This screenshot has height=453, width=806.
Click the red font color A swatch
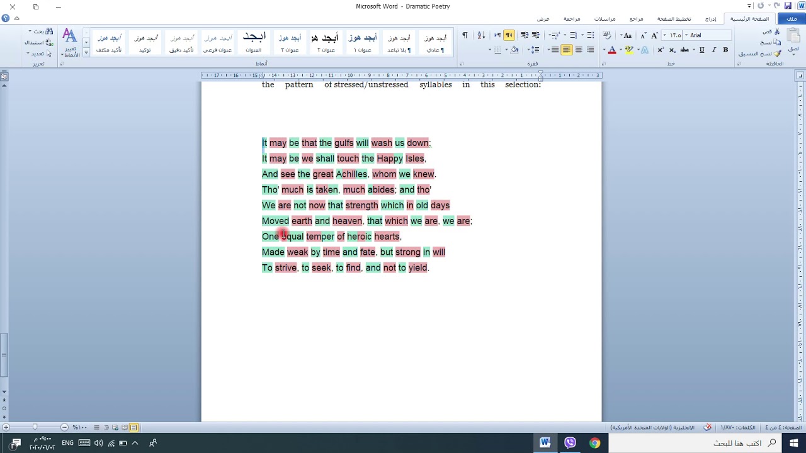pos(611,50)
